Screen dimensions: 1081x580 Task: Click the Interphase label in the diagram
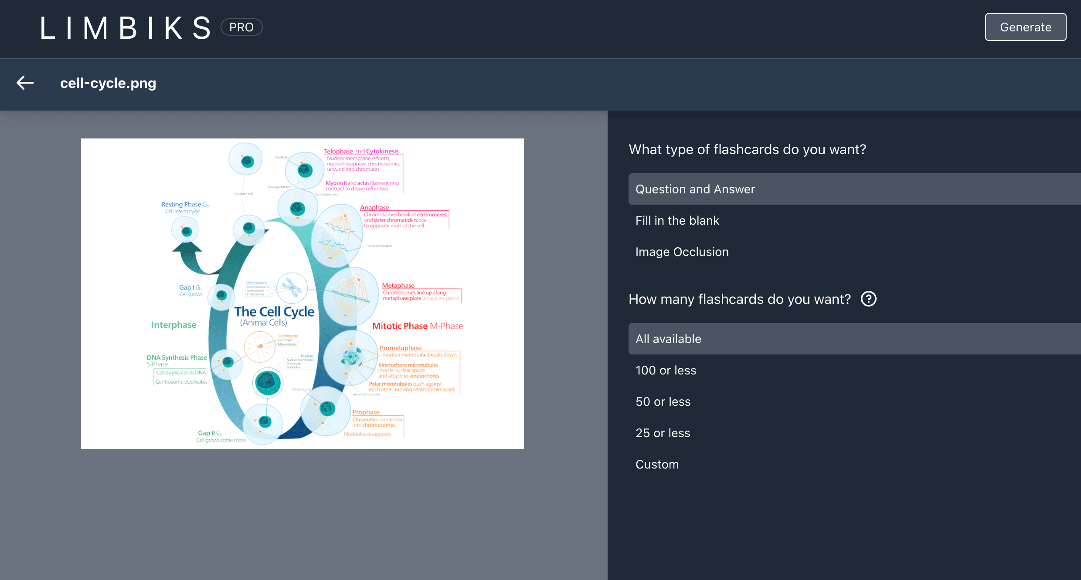pyautogui.click(x=173, y=325)
